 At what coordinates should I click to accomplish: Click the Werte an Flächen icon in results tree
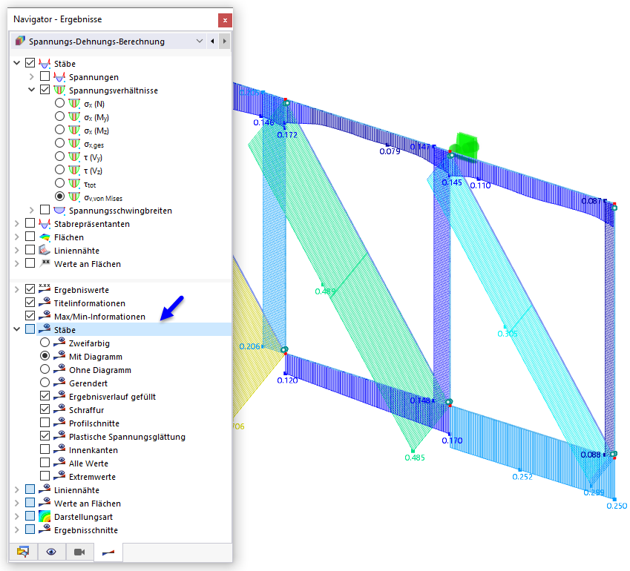pos(45,263)
